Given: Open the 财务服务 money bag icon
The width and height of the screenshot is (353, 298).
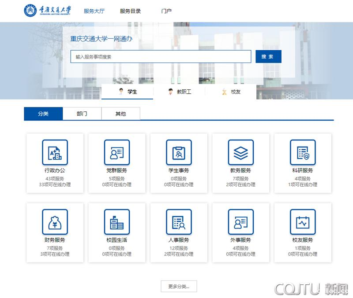Looking at the screenshot, I should 55,222.
